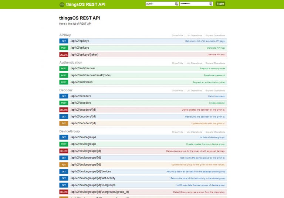Click Expand Operations for DeviceGroup section
Image resolution: width=284 pixels, height=198 pixels.
[x=215, y=132]
